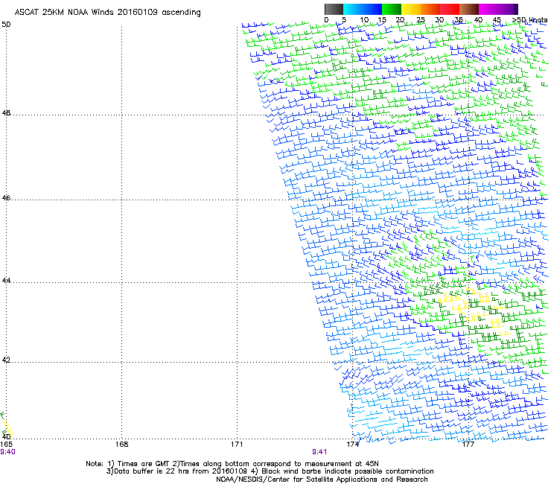
Task: Click the latitude label 44
Action: tap(6, 281)
